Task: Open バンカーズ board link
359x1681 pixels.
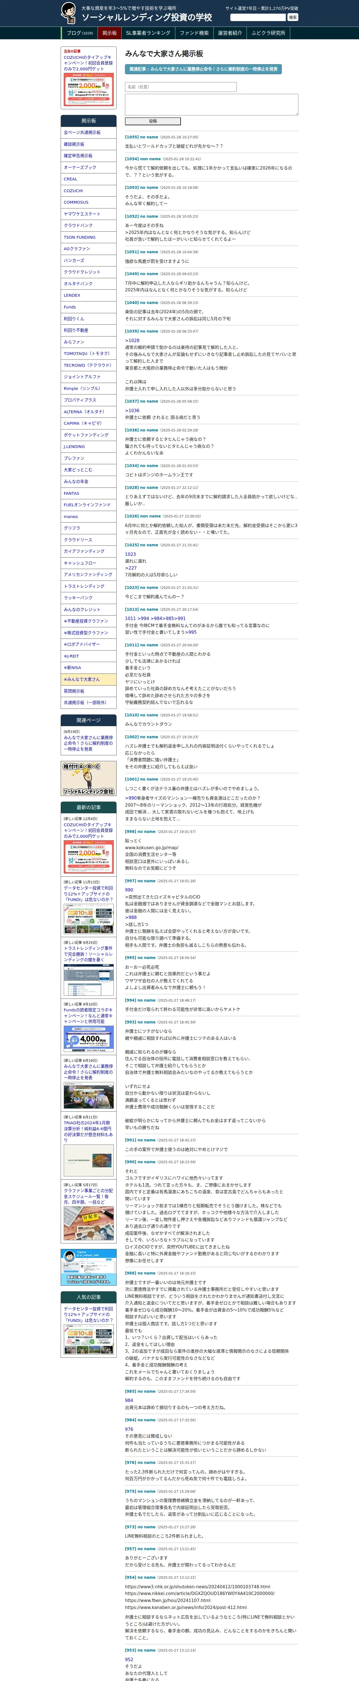Action: pyautogui.click(x=89, y=260)
